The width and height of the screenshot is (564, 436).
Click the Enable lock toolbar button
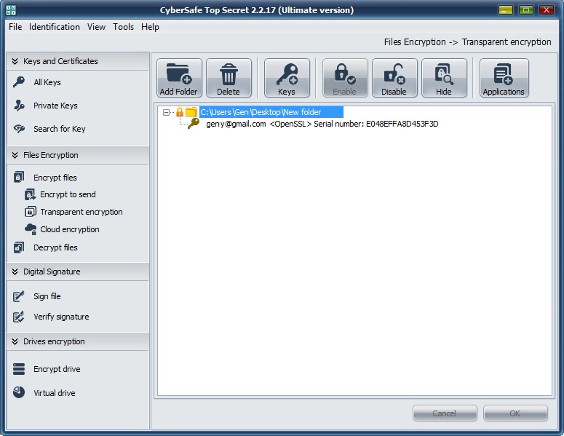pyautogui.click(x=345, y=78)
